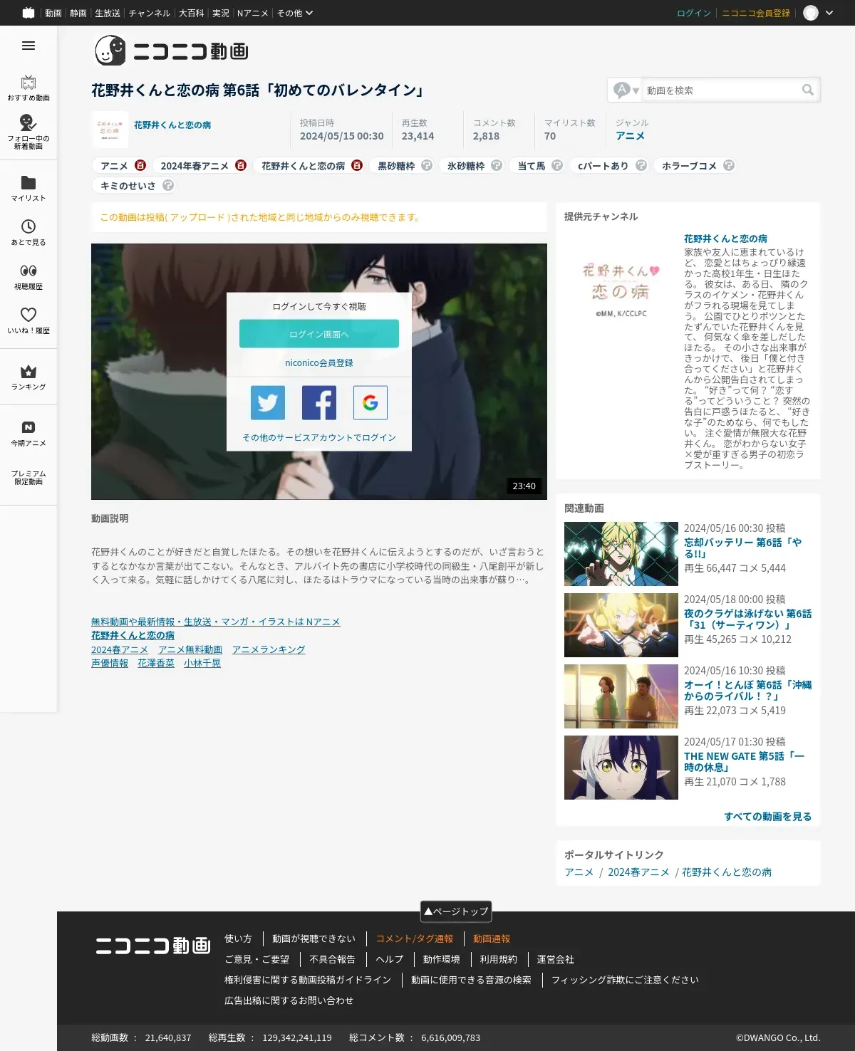Click encyclopedia icon next to 2024年春アニメ tag
Viewport: 855px width, 1051px height.
pos(241,165)
